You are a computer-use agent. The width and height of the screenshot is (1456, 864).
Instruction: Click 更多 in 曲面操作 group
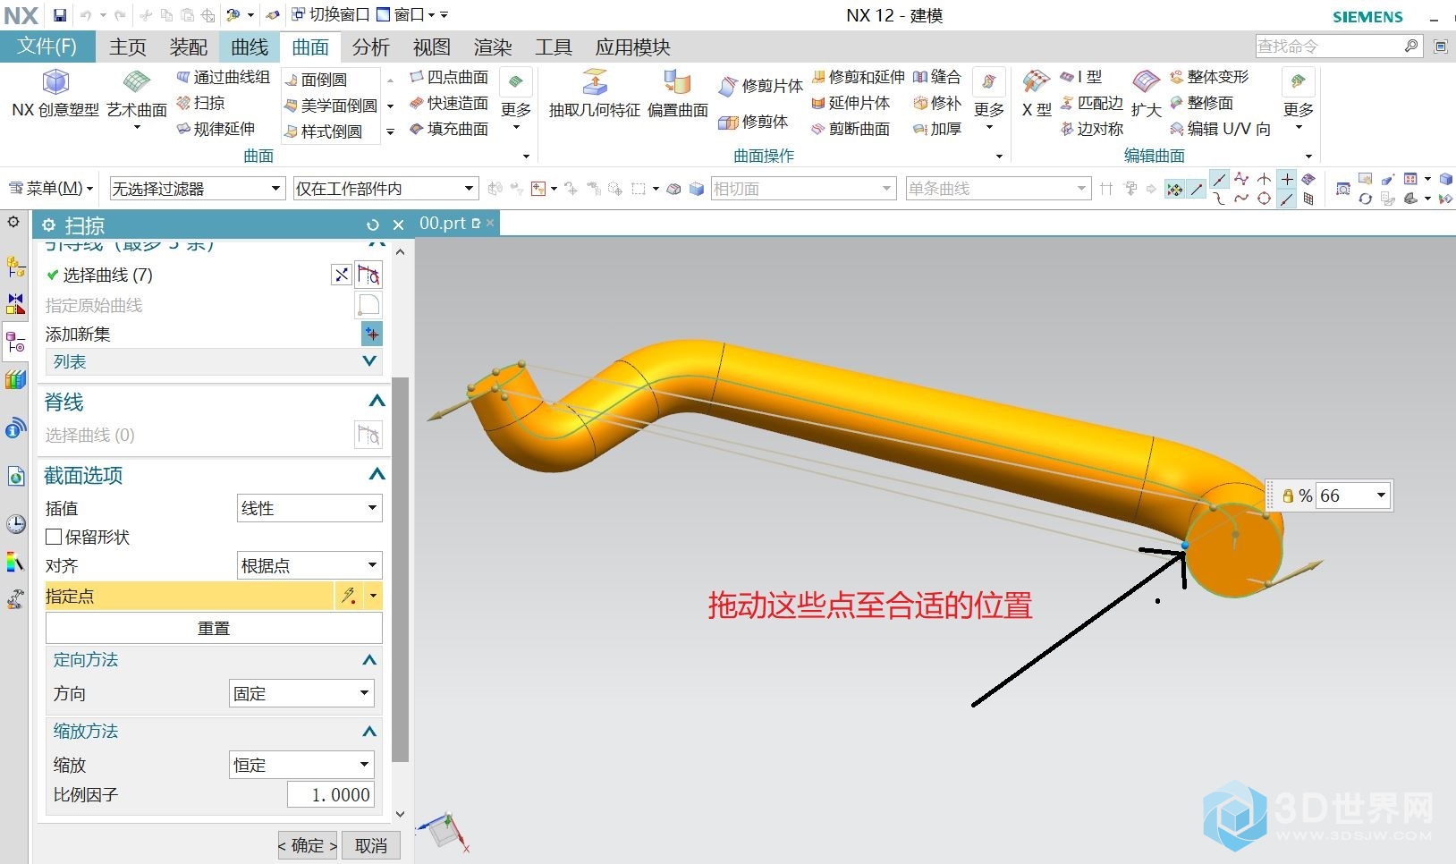point(989,98)
